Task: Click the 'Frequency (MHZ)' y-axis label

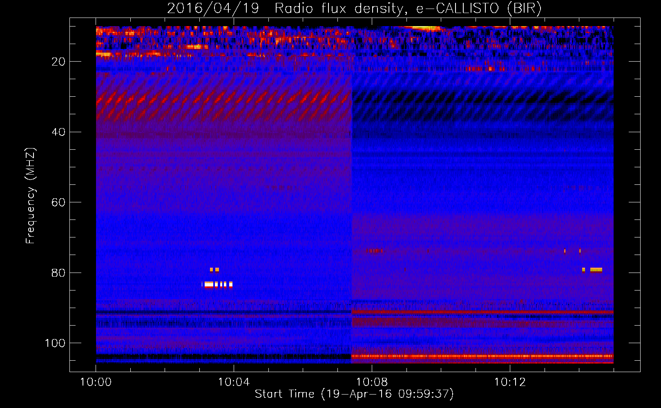Action: [x=31, y=196]
